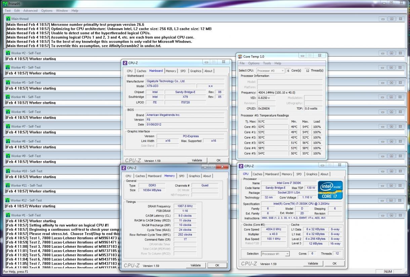410x277 pixels.
Task: Open the Advanced menu in Prime95
Action: (x=31, y=10)
